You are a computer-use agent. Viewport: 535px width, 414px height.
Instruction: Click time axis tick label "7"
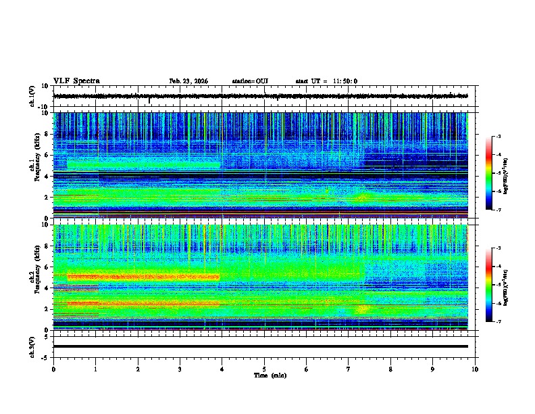click(x=349, y=369)
